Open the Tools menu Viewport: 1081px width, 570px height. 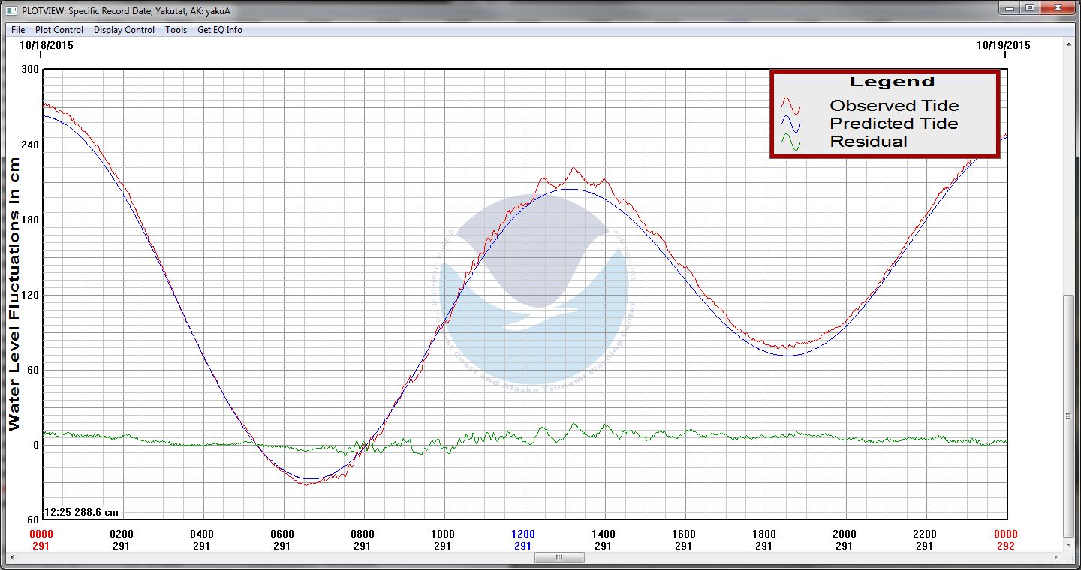(176, 30)
